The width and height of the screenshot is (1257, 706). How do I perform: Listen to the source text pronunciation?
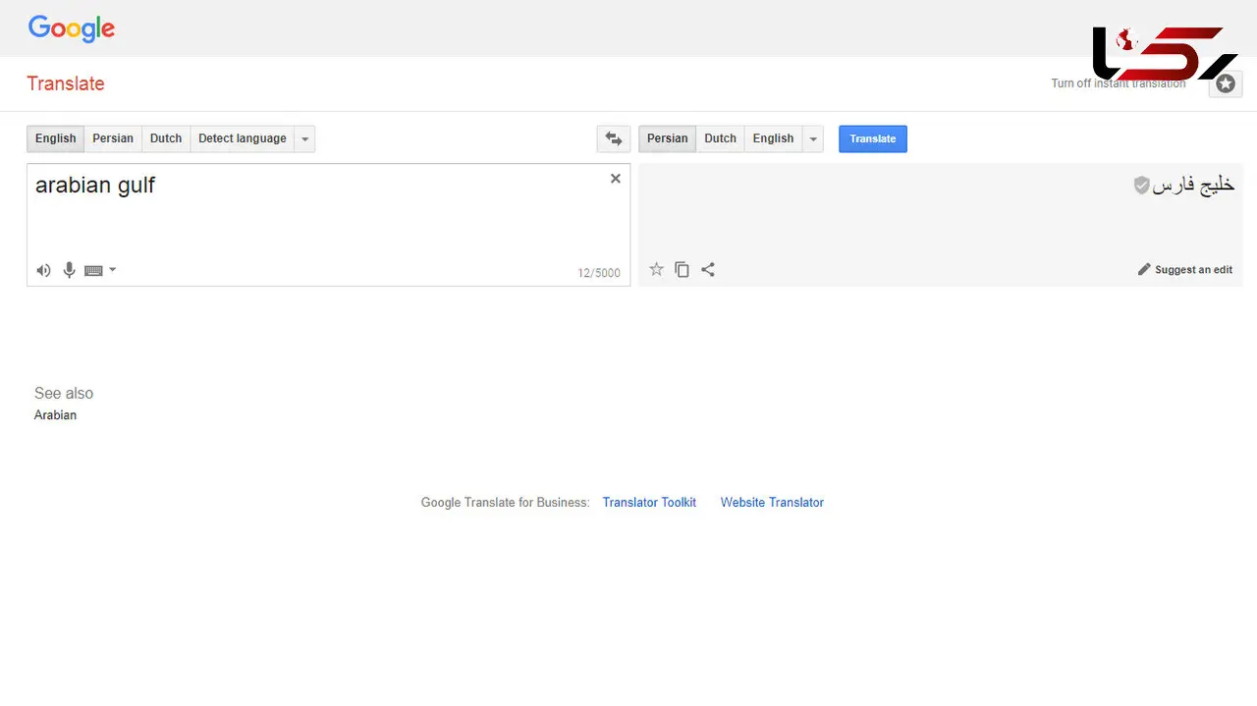[43, 270]
